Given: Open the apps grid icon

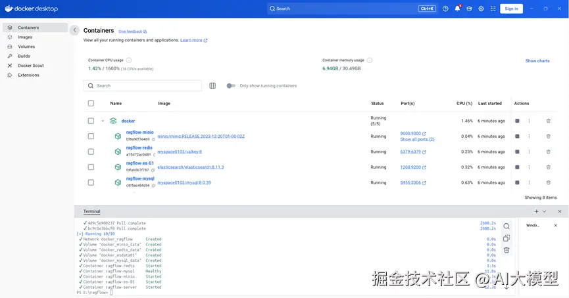Looking at the screenshot, I should [x=493, y=9].
